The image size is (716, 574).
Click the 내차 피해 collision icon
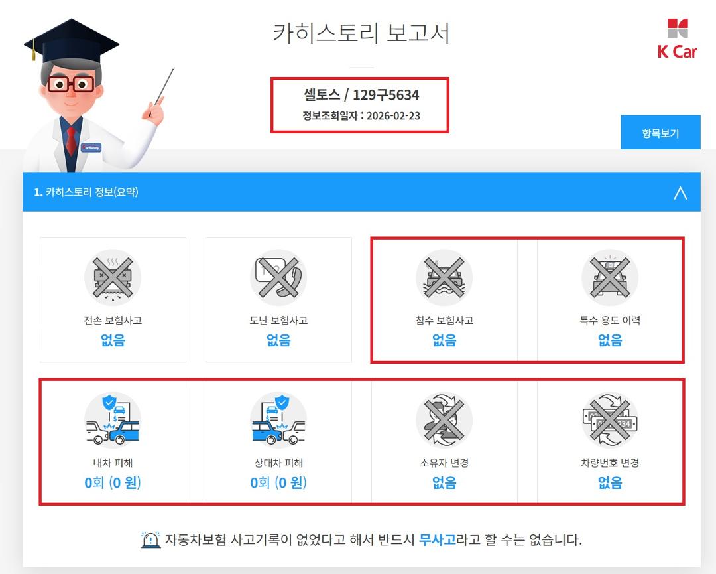[113, 419]
